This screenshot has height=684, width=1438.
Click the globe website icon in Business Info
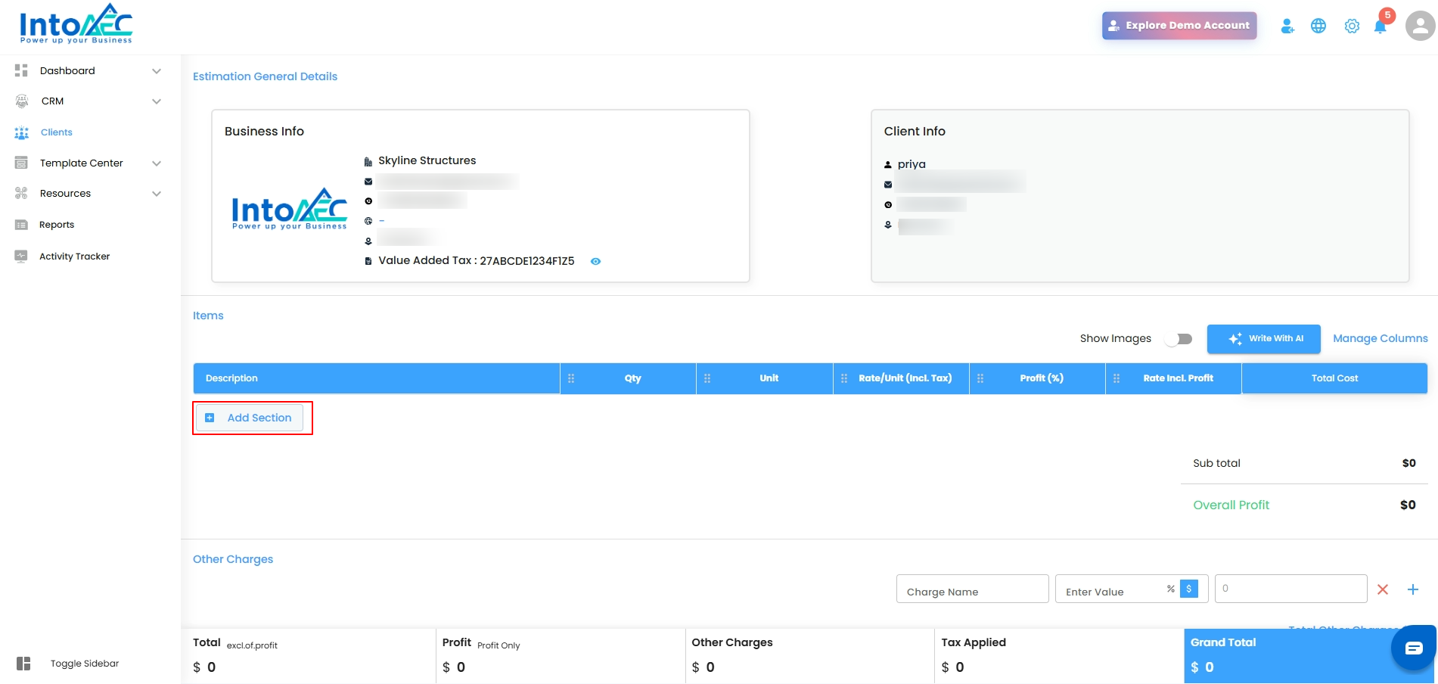point(368,221)
